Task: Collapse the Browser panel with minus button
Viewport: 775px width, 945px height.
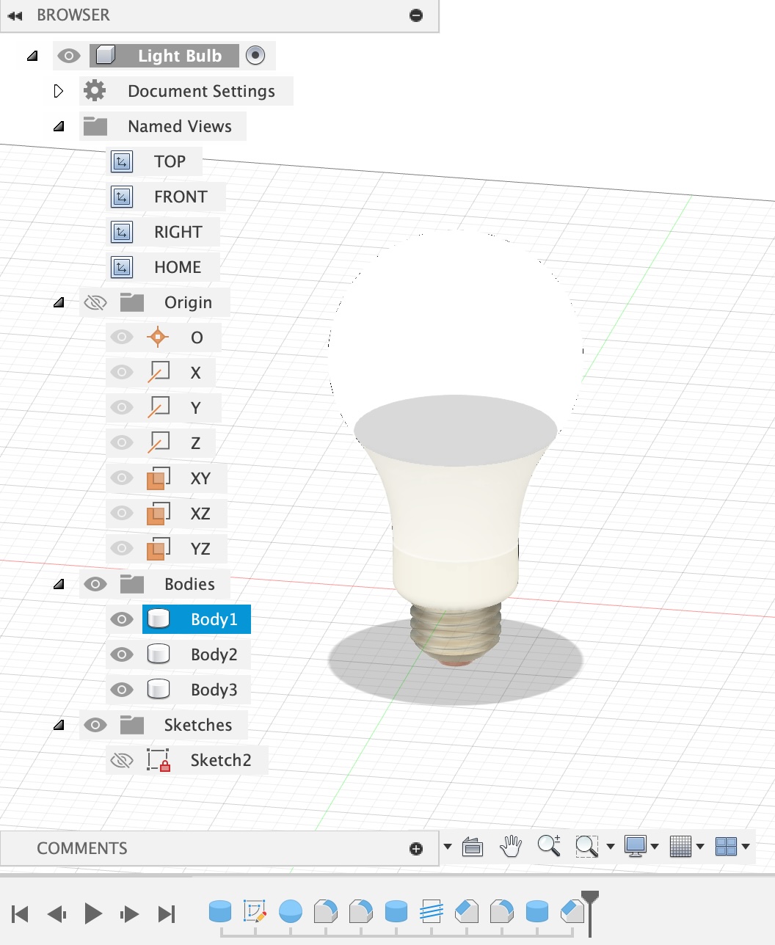Action: (x=416, y=15)
